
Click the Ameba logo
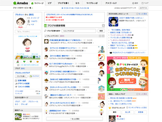coord(20,3)
